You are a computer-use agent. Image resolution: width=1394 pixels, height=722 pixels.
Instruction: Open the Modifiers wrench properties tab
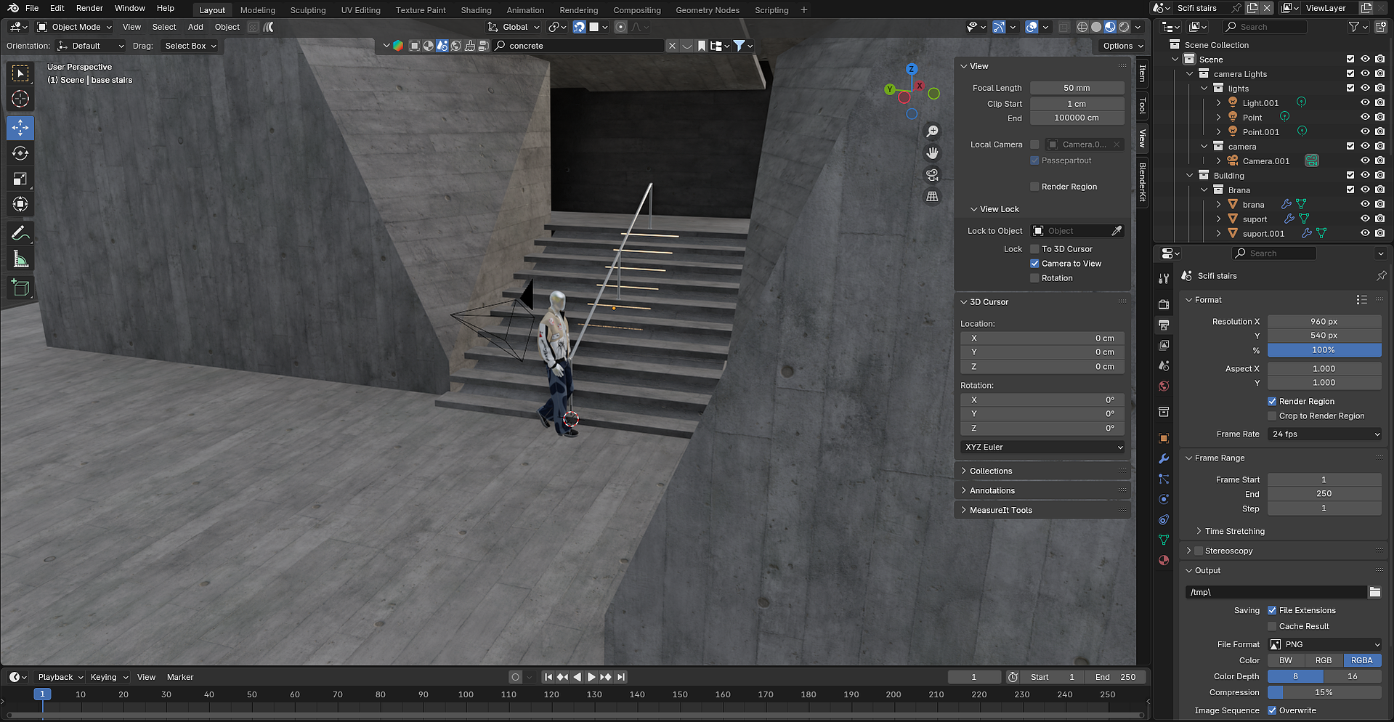tap(1164, 458)
